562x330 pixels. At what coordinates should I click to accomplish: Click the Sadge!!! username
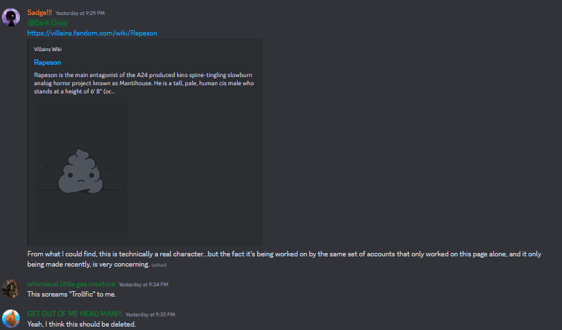click(x=40, y=12)
